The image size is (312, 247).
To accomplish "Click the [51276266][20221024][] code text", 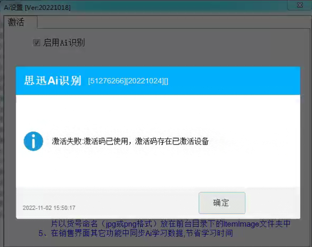I will point(128,81).
